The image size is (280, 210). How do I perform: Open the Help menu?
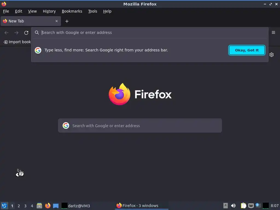tap(107, 11)
